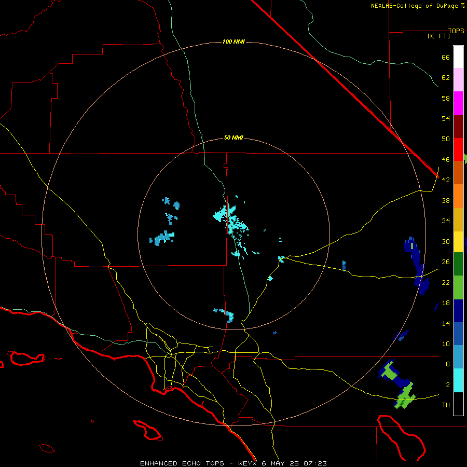This screenshot has height=467, width=467.
Task: Click the light green 26 kft swatch
Action: tap(458, 287)
